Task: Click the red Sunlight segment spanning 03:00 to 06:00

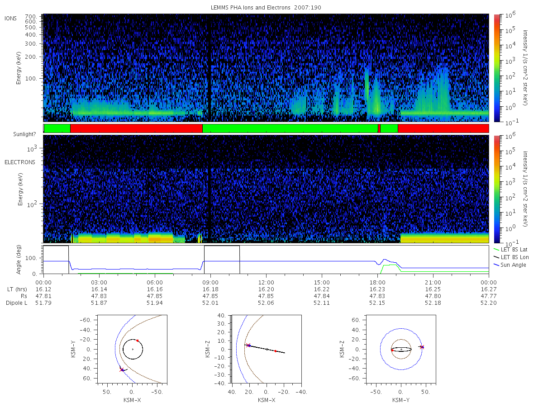Action: pos(136,128)
